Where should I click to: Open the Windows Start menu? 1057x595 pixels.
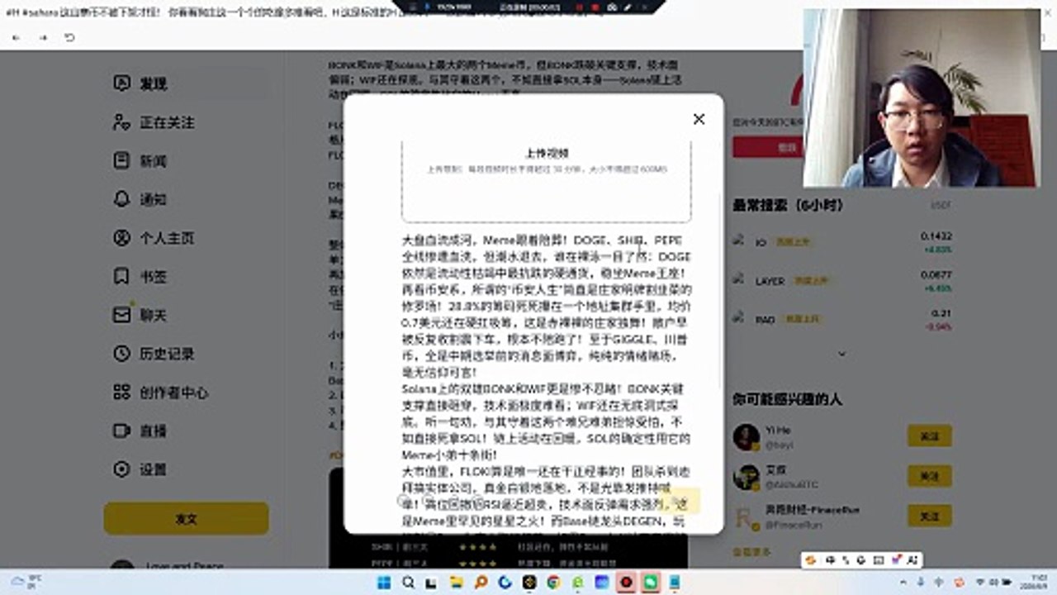384,583
